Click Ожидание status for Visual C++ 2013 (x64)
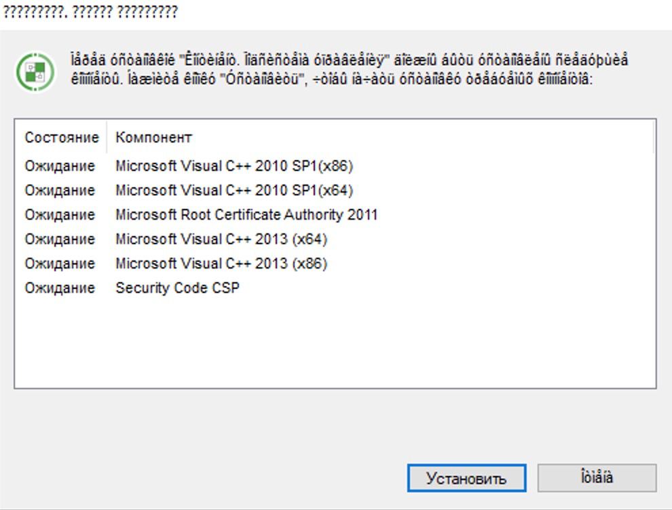Image resolution: width=672 pixels, height=510 pixels. pos(60,239)
